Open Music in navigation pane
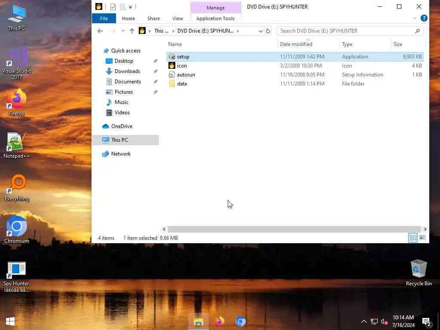This screenshot has height=330, width=440. [121, 102]
